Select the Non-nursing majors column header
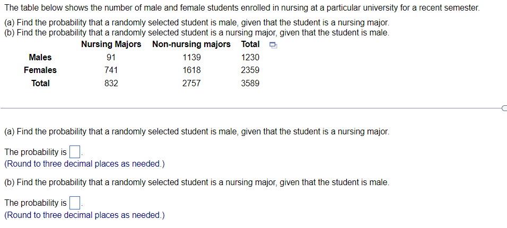 point(191,44)
